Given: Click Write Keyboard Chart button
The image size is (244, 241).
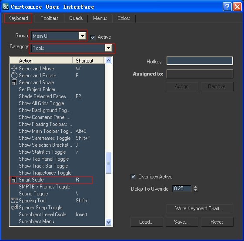Looking at the screenshot, I should pyautogui.click(x=200, y=208).
